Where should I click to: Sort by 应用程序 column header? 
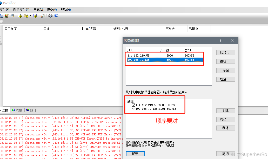(22, 29)
